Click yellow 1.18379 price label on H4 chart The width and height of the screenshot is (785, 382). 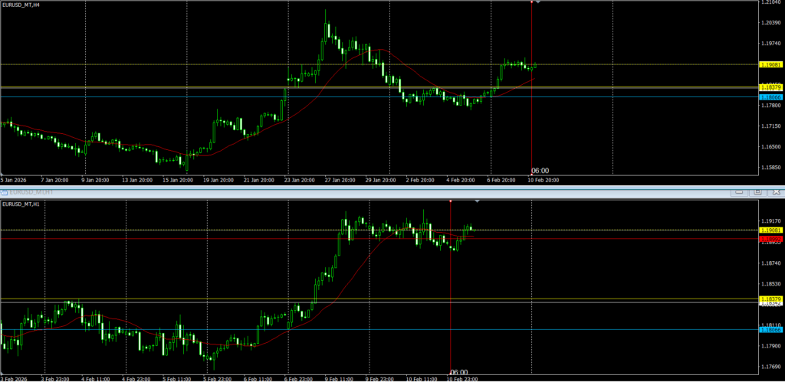coord(770,88)
